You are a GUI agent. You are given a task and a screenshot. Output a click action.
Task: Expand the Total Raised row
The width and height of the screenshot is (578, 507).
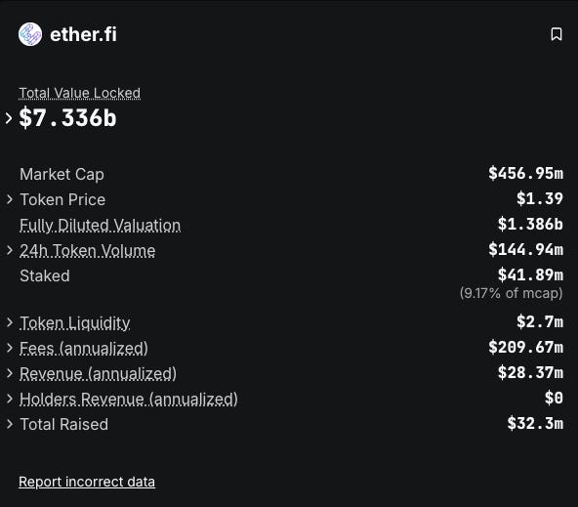10,424
